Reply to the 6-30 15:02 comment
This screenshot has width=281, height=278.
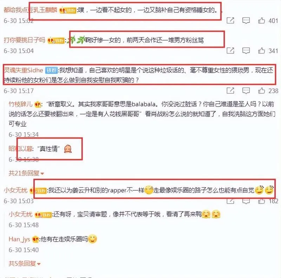tap(246, 21)
